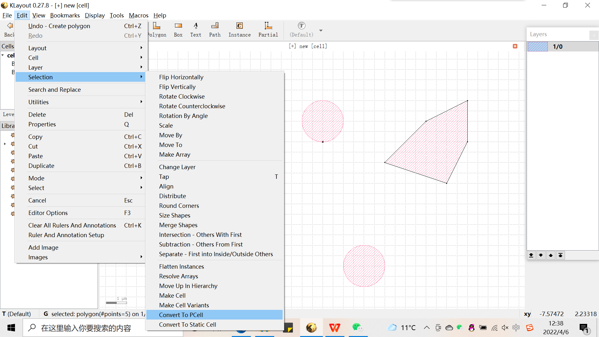Choose Convert To PCell menu entry
Viewport: 599px width, 337px height.
[181, 315]
